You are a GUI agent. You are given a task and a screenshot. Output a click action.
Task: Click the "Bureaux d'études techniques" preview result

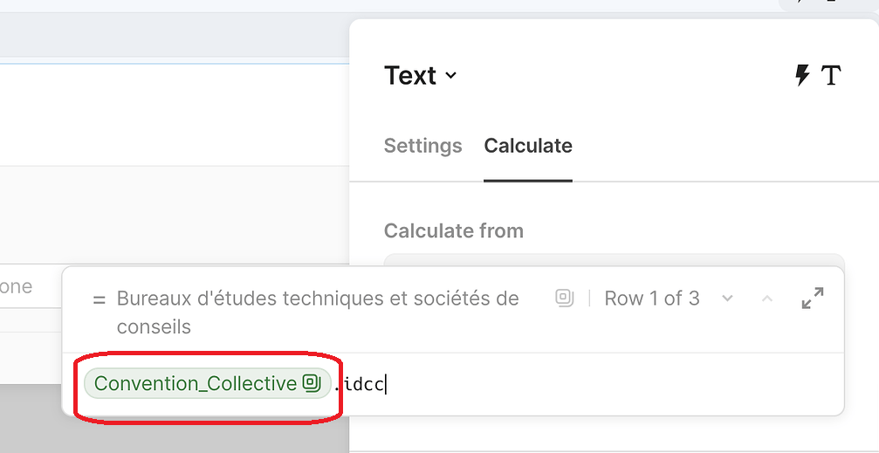(318, 312)
